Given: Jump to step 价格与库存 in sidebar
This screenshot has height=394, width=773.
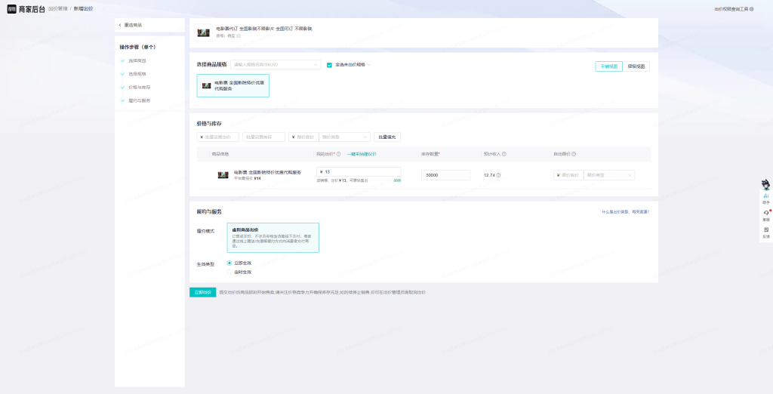Looking at the screenshot, I should [x=140, y=88].
